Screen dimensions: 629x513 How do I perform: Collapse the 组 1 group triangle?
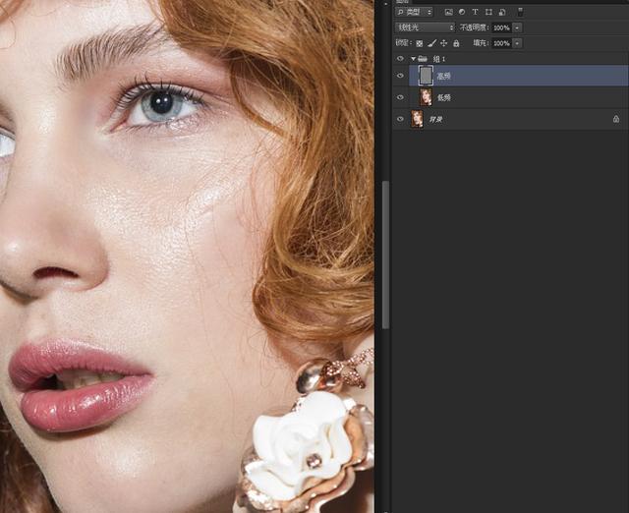[413, 59]
